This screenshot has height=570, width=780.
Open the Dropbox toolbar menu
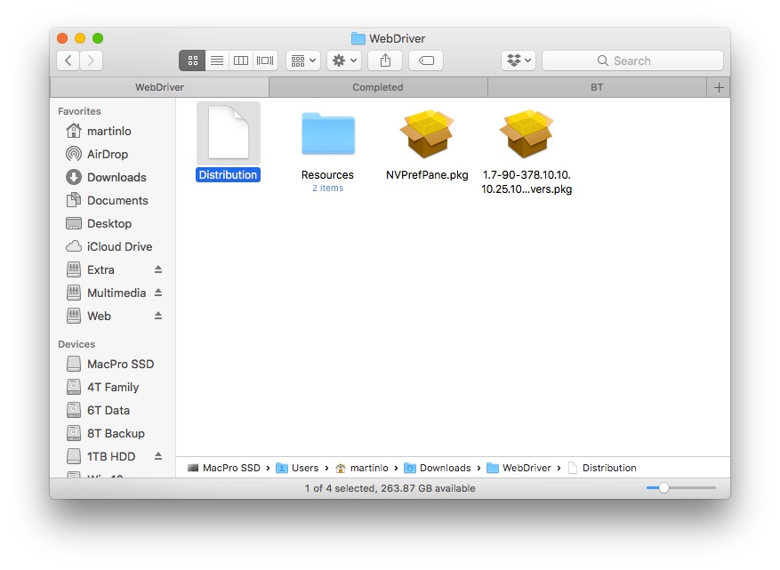tap(519, 60)
